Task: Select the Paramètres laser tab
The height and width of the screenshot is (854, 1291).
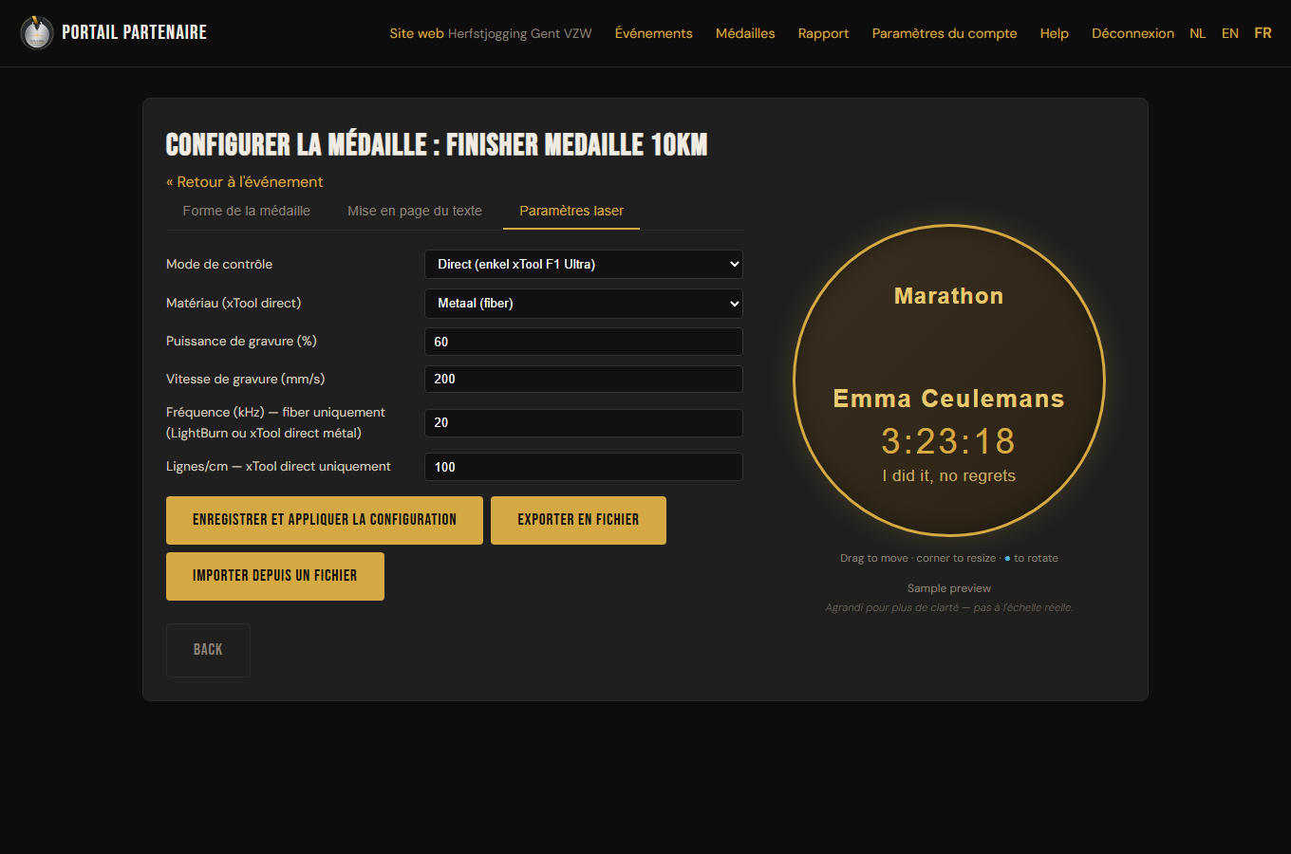Action: pyautogui.click(x=571, y=211)
